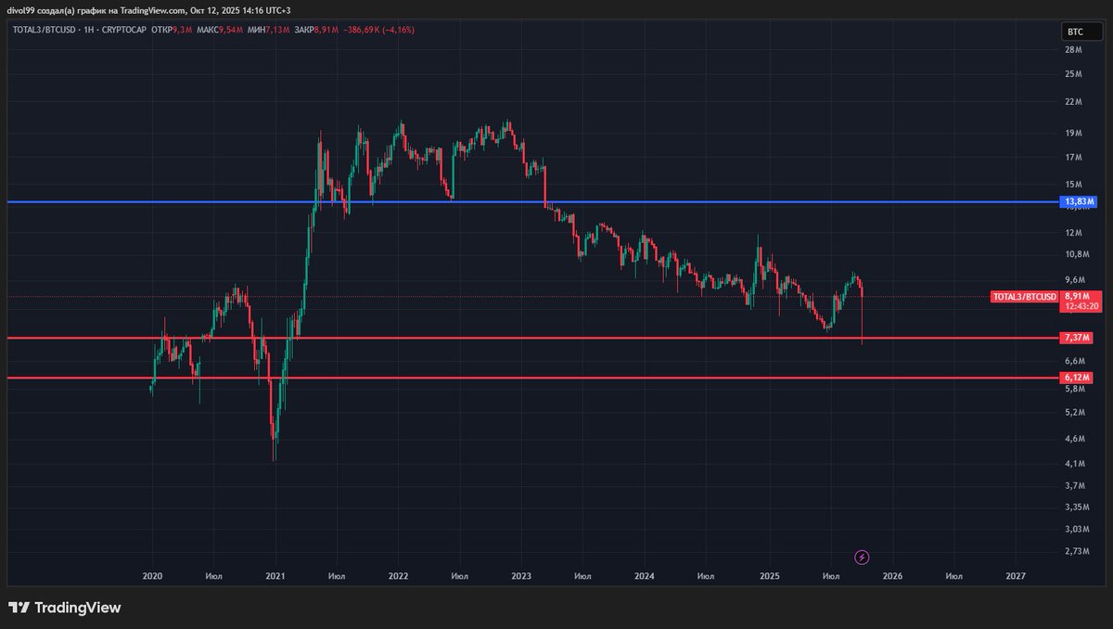Select the 2023 label on the time axis
Image resolution: width=1113 pixels, height=629 pixels.
[x=522, y=575]
